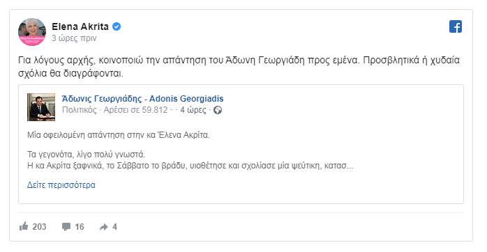
Task: Open Elena Akrita's round profile picture
Action: [x=32, y=32]
